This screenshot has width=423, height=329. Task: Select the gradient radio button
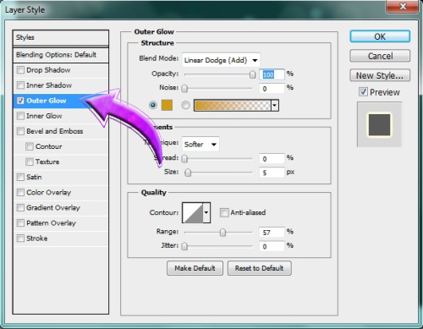[185, 105]
